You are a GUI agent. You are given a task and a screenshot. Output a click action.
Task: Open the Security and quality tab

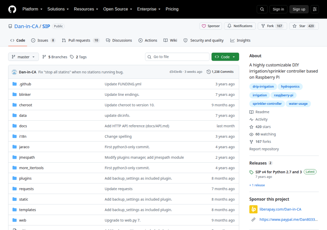[x=203, y=41]
